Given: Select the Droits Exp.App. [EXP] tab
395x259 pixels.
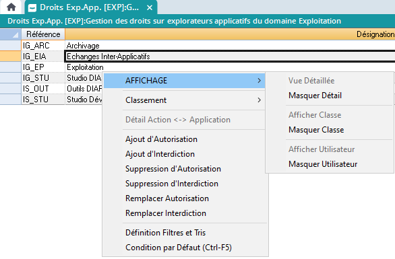Looking at the screenshot, I should click(91, 7).
